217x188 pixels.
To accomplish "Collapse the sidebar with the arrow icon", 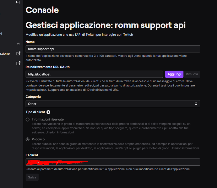I will pos(18,2).
